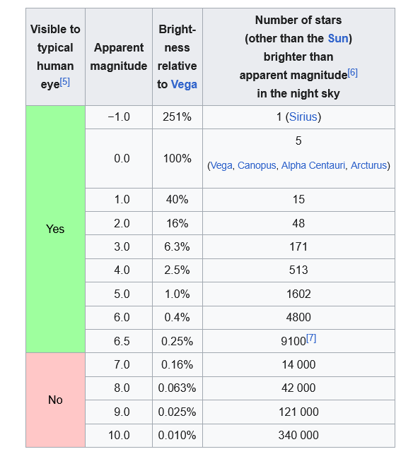Select the 0.063% brightness cell
413x454 pixels.
178,388
